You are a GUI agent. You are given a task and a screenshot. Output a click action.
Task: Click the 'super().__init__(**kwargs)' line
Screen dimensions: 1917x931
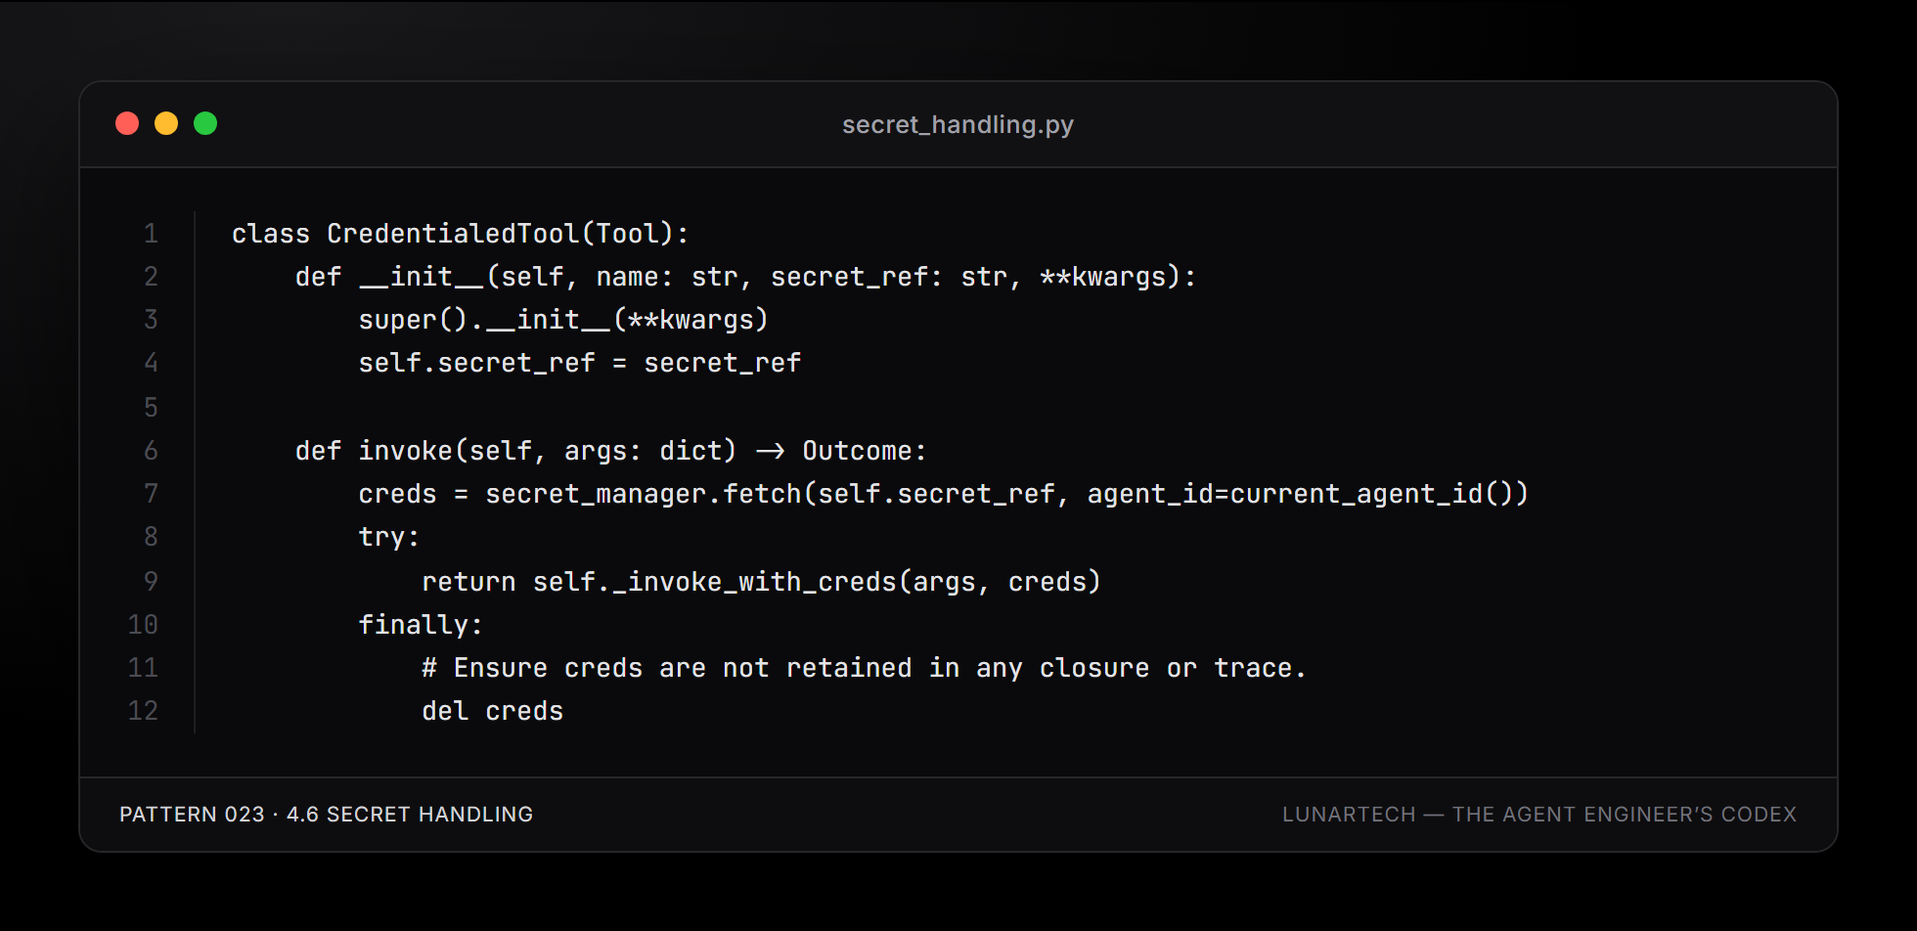point(563,320)
